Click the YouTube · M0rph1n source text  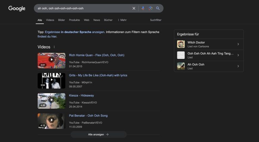tap(81, 83)
